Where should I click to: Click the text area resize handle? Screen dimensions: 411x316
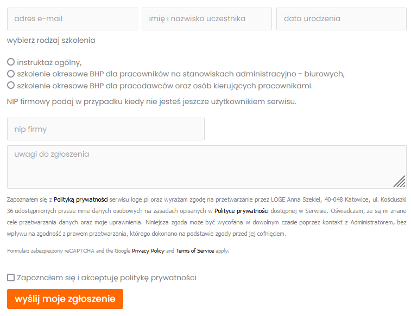coord(400,181)
